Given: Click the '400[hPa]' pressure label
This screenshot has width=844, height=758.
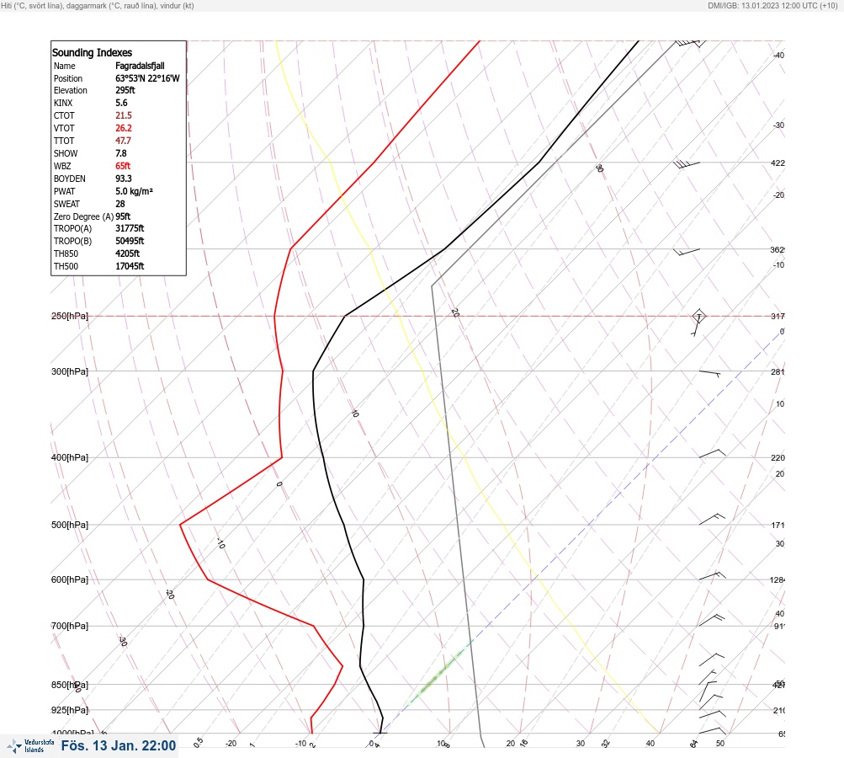Looking at the screenshot, I should pos(70,457).
